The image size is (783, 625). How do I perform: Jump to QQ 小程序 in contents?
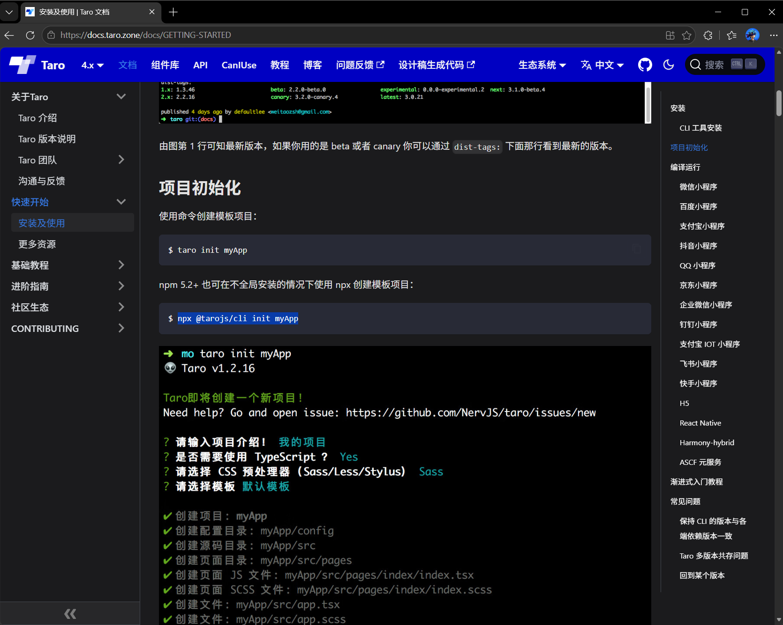click(697, 265)
